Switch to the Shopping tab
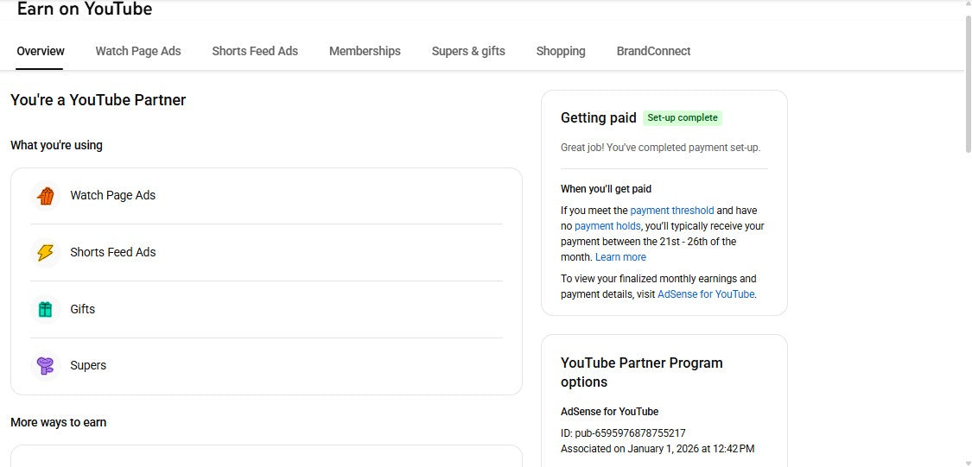Viewport: 972px width, 467px height. coord(561,51)
